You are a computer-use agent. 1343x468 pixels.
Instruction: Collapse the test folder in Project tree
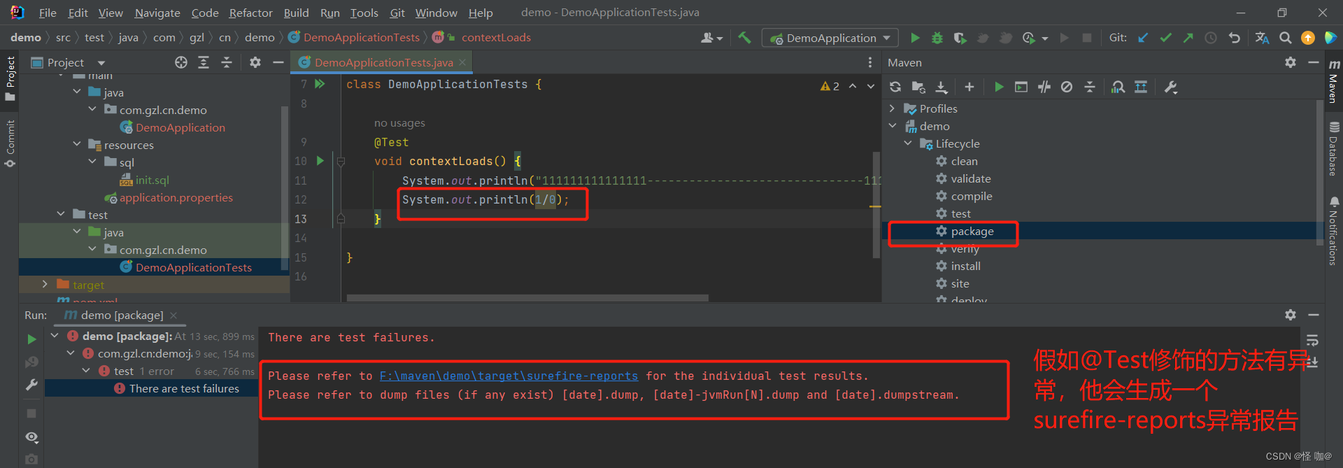(x=61, y=214)
